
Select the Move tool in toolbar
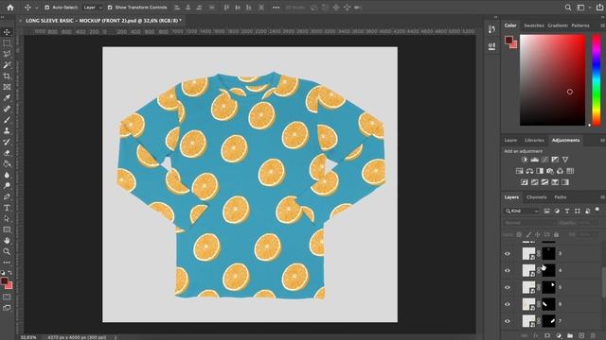click(7, 32)
